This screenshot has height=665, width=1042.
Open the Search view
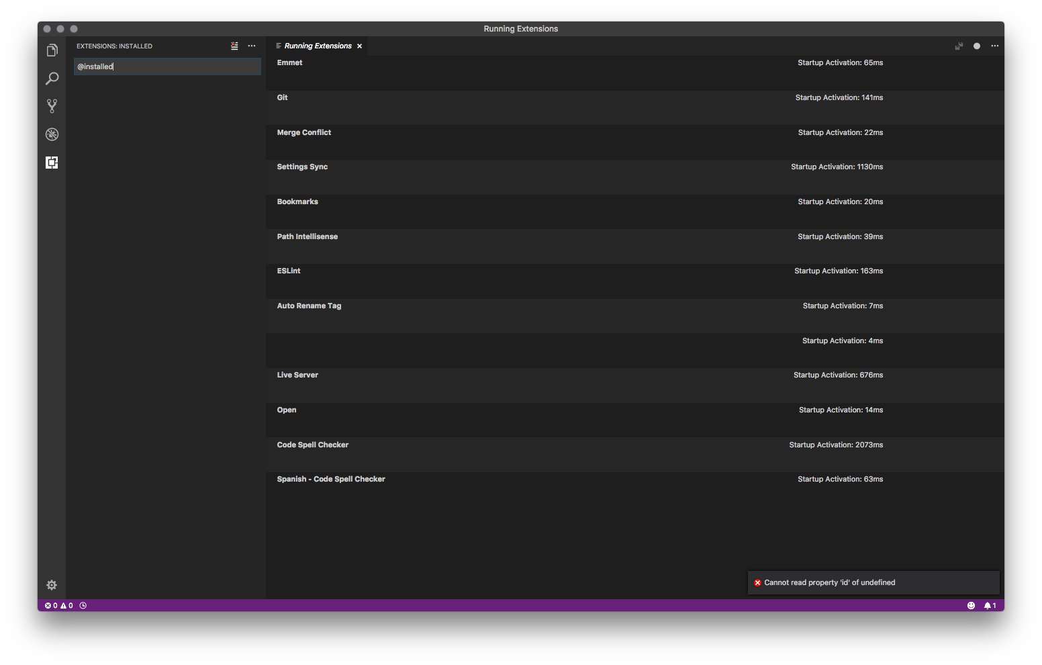coord(52,78)
